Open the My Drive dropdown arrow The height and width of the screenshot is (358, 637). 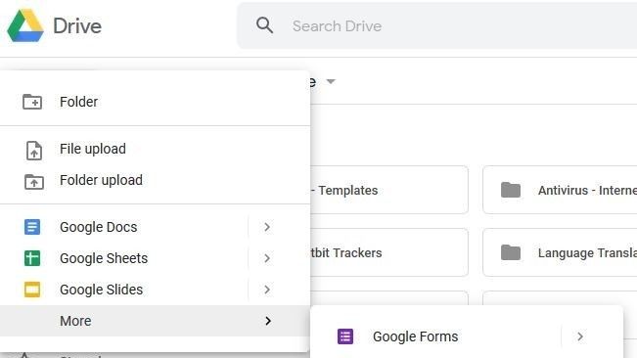pos(331,81)
